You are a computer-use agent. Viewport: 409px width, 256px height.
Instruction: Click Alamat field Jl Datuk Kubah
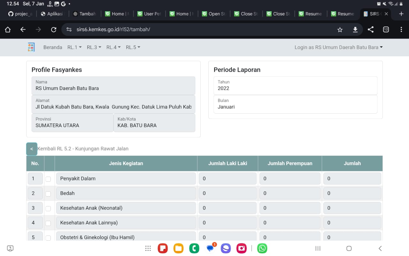tap(113, 104)
